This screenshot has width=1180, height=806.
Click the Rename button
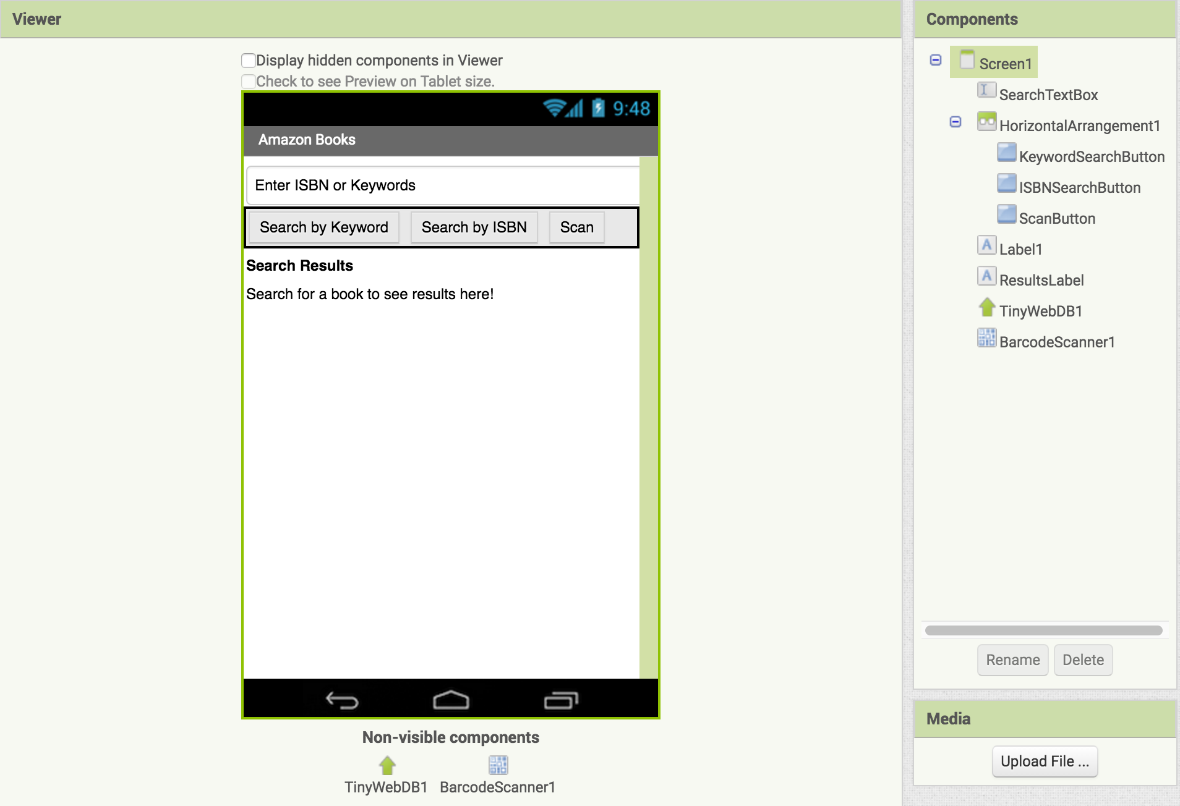(1012, 660)
